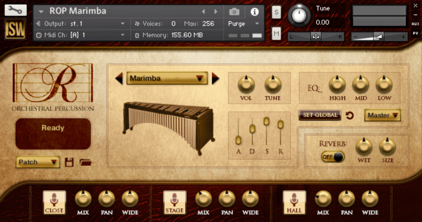
Task: Click the CLOSE mic WIDE knob
Action: [x=130, y=199]
